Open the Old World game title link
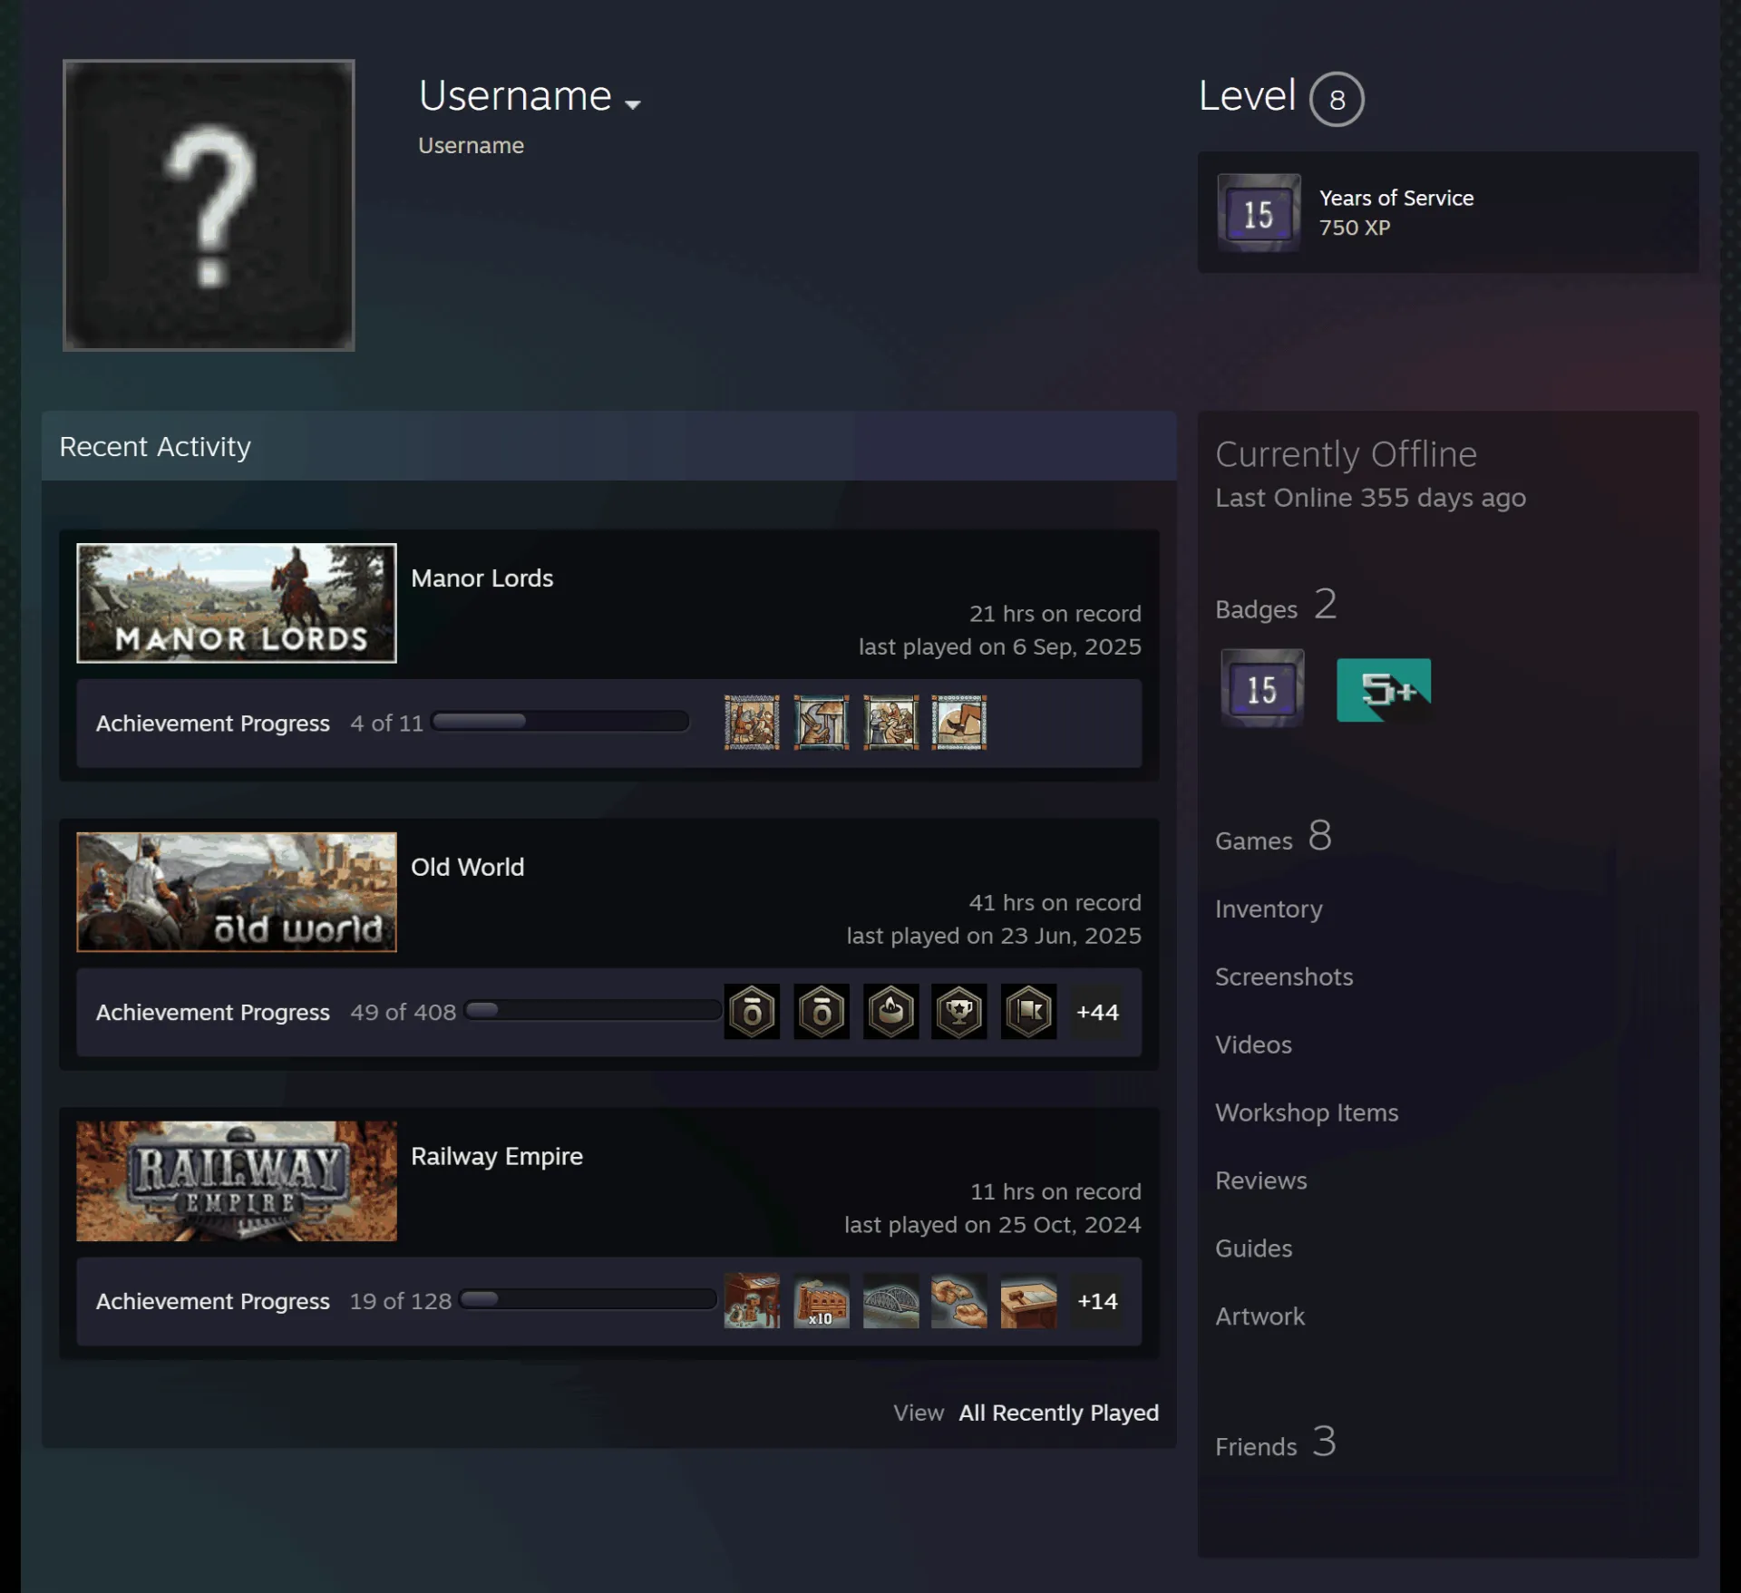Screen dimensions: 1741x1593 (x=467, y=867)
